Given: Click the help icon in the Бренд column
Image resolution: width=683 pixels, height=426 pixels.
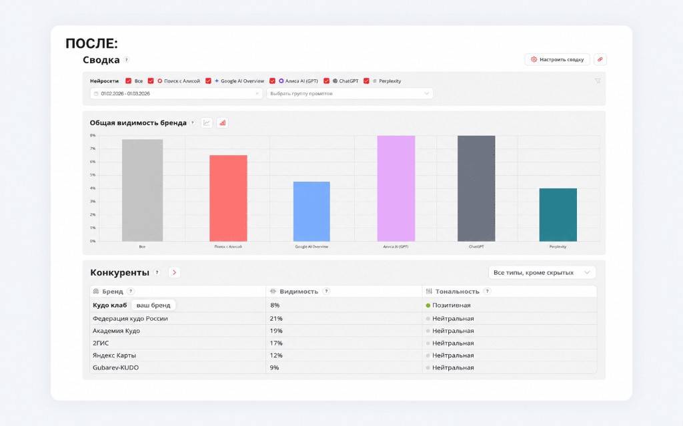Looking at the screenshot, I should [131, 292].
